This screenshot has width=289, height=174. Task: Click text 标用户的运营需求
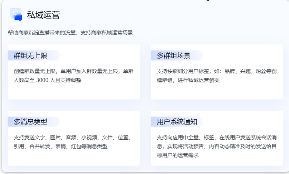click(x=178, y=155)
